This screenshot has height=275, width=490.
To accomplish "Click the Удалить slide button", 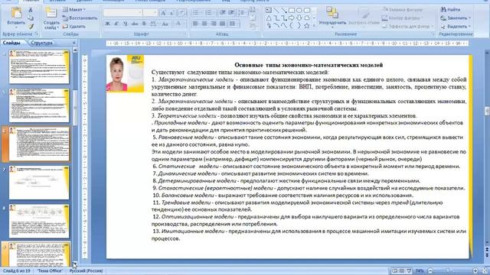I will [74, 27].
